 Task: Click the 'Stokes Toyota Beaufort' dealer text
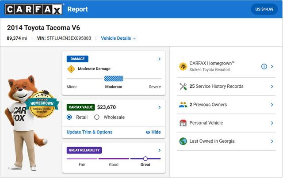tap(210, 70)
